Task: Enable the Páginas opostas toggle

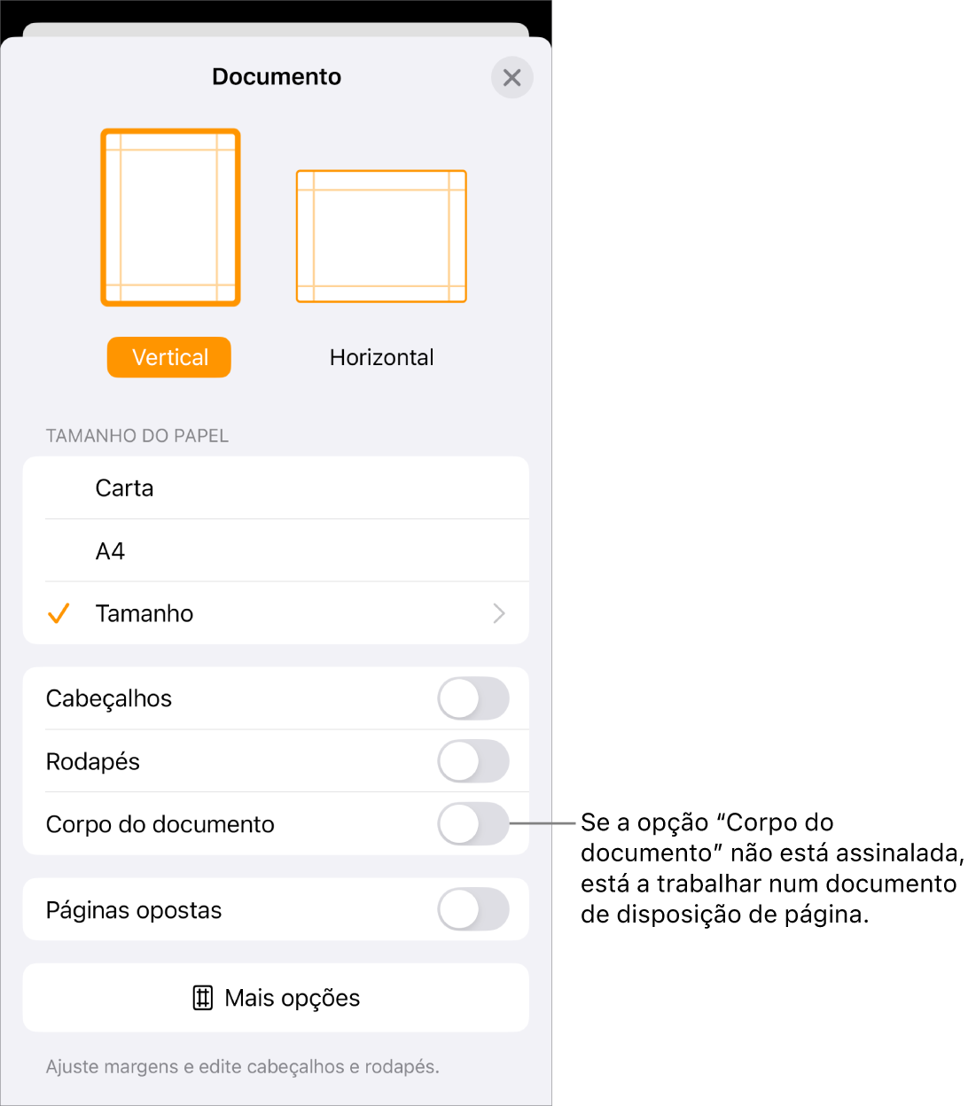Action: tap(473, 909)
